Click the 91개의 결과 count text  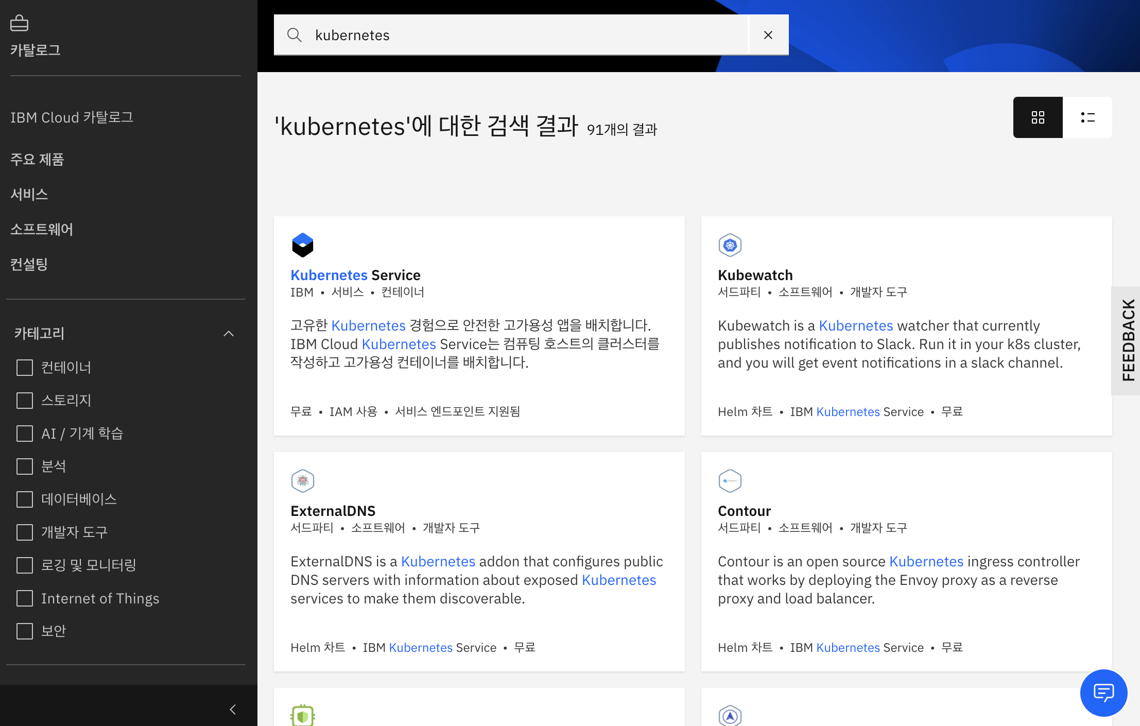coord(622,130)
